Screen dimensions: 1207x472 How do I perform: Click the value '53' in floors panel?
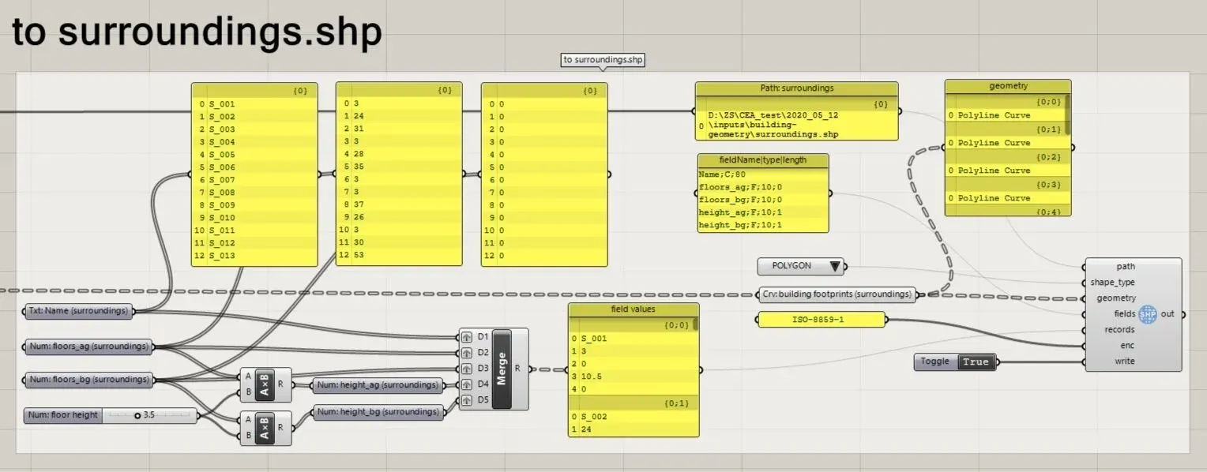[358, 256]
